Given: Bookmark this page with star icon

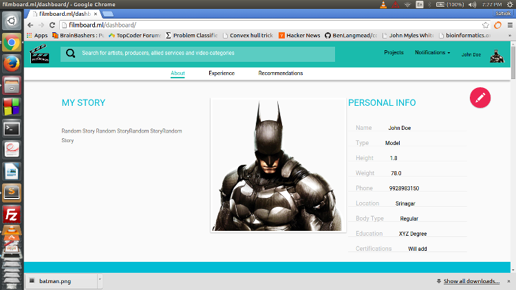Looking at the screenshot, I should tap(486, 25).
